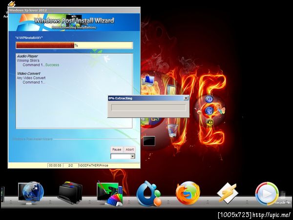Launch Winamp lightning bolt dock icon

228,193
